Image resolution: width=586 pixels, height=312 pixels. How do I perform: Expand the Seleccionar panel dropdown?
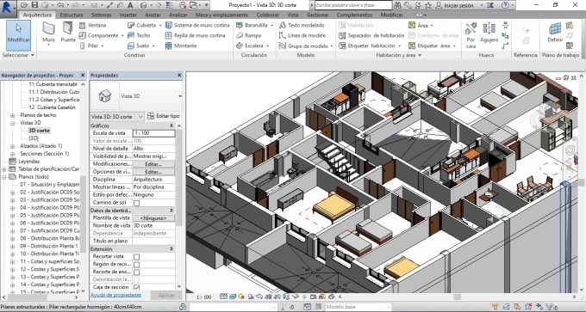18,55
